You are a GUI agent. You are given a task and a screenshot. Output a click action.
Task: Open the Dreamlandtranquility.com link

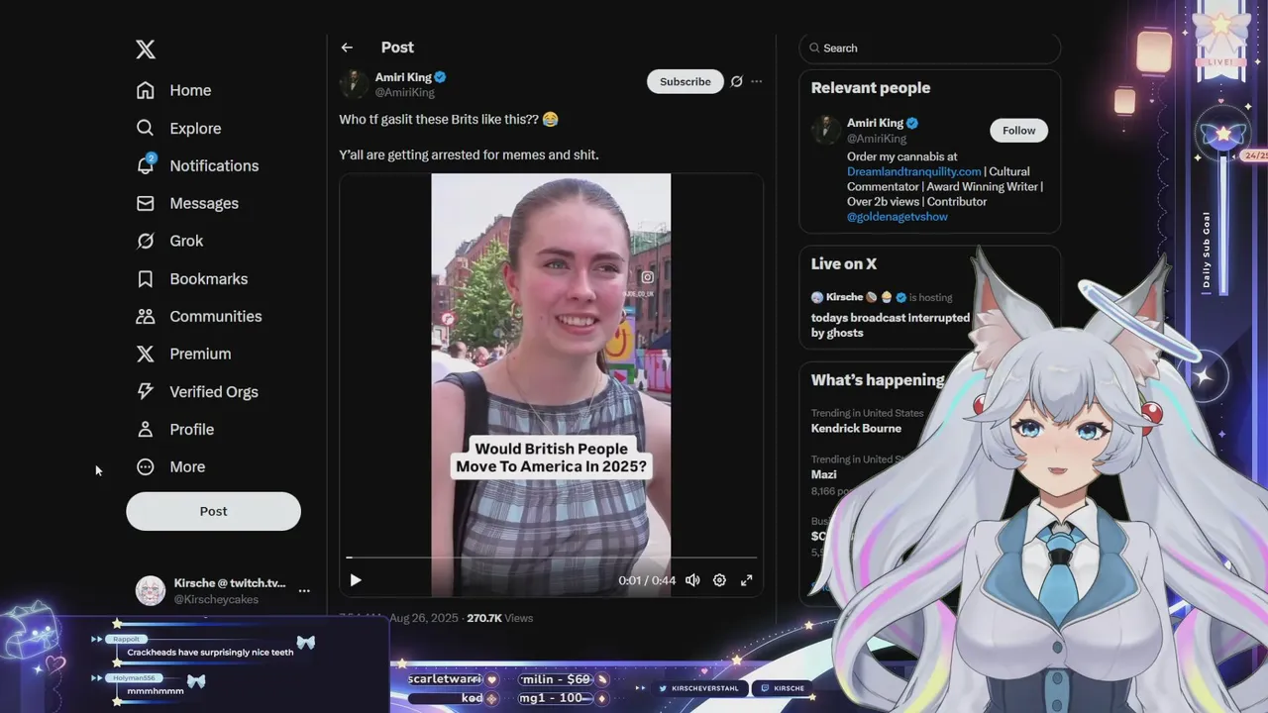coord(913,171)
